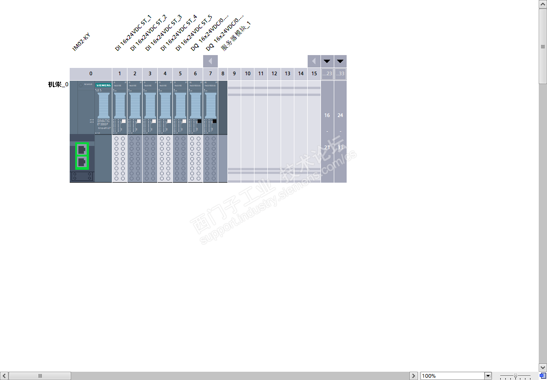Click slot header number 0

pyautogui.click(x=91, y=74)
